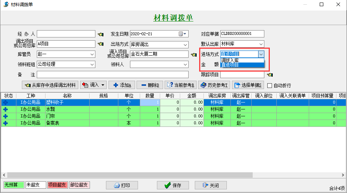
Task: Click the hand lookup icon beside 跟踪项目 field
Action: tap(269, 75)
